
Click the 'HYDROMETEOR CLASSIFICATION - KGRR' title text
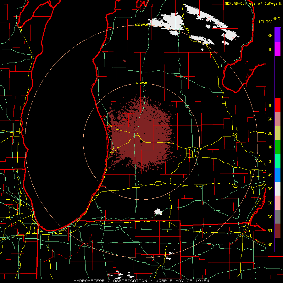coord(121,281)
